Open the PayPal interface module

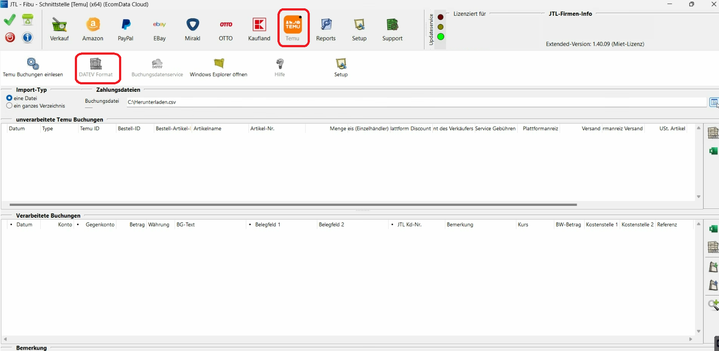click(x=126, y=29)
